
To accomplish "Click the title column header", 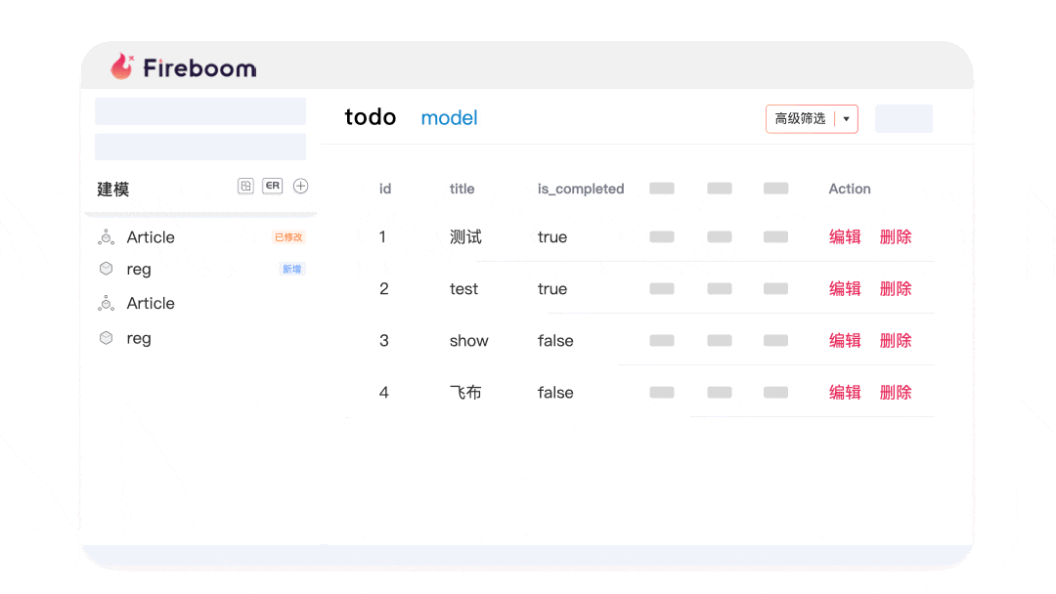I will click(462, 189).
